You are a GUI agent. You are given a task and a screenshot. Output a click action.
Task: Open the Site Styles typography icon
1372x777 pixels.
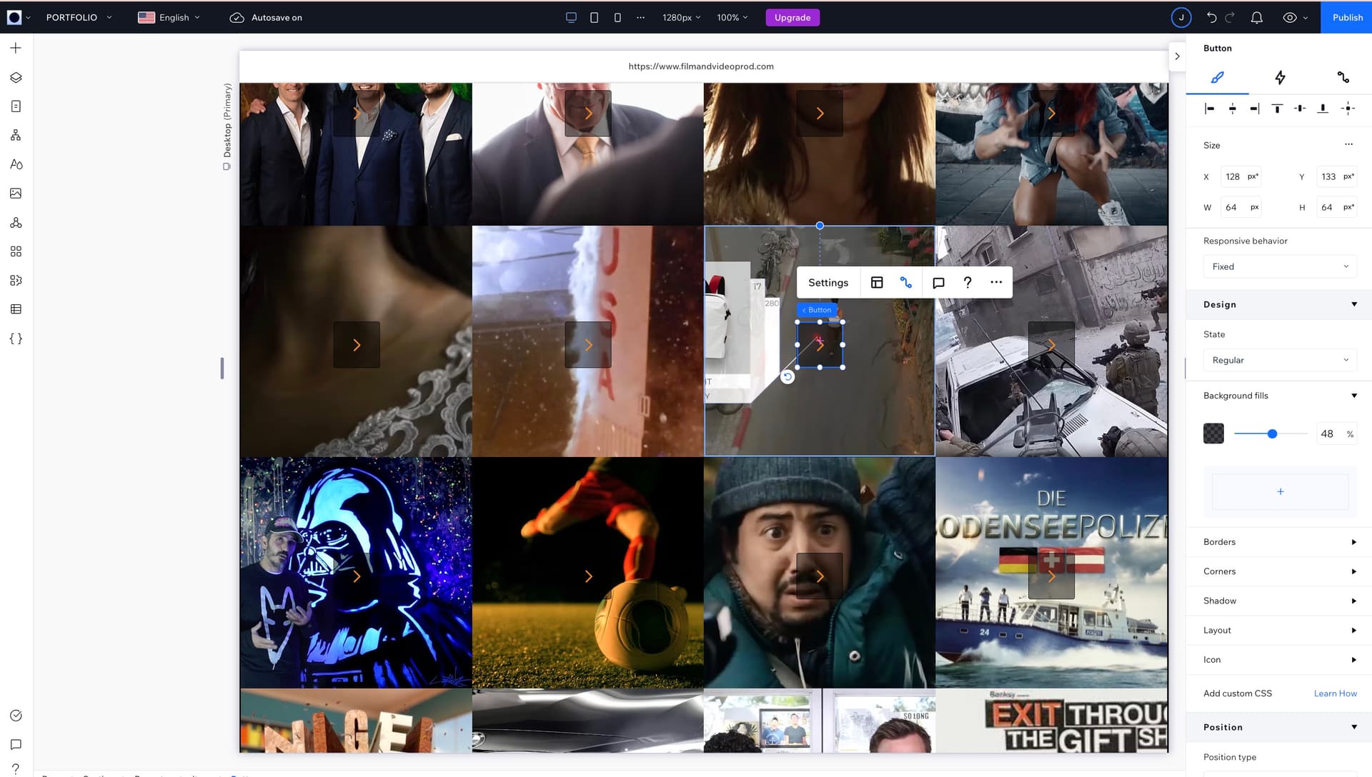tap(16, 164)
